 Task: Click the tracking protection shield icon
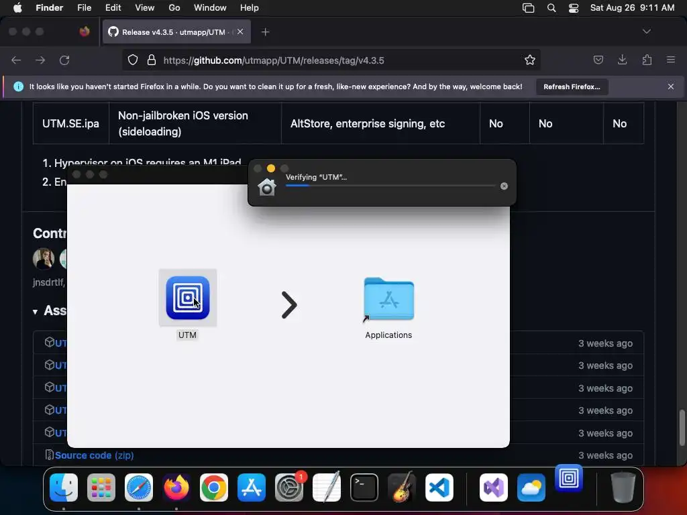[x=133, y=60]
